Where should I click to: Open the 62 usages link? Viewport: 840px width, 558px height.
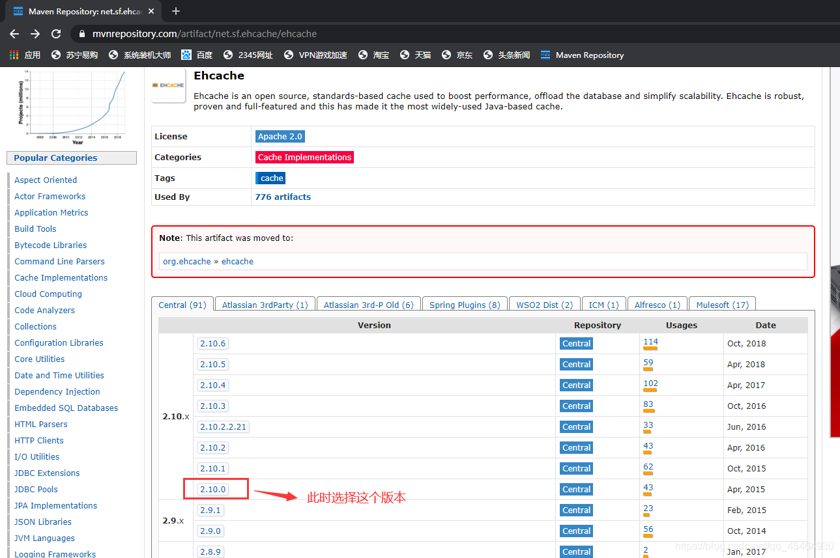coord(648,466)
